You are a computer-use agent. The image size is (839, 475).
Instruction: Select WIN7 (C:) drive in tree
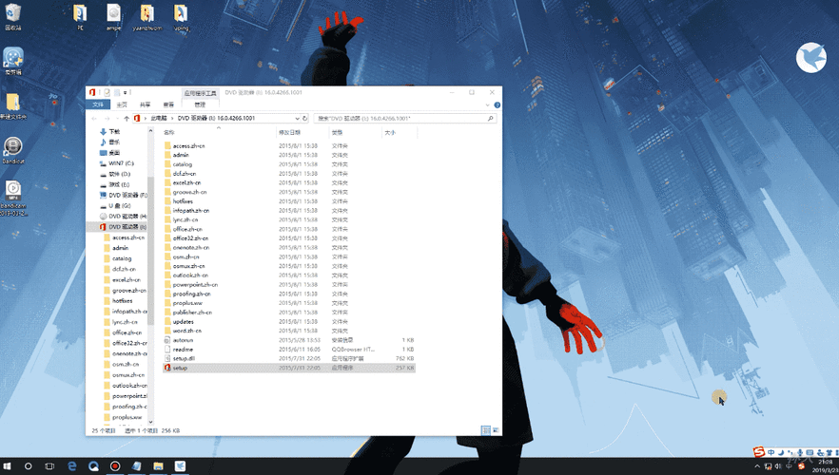[122, 163]
